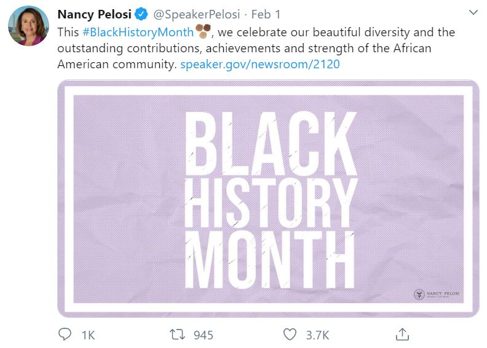Click the reply speech bubble icon
Image resolution: width=487 pixels, height=348 pixels.
point(65,334)
